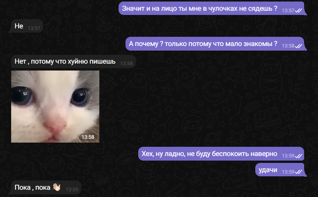Click the 'Хех, ну ладно, не буду беспокоить' message

click(209, 154)
